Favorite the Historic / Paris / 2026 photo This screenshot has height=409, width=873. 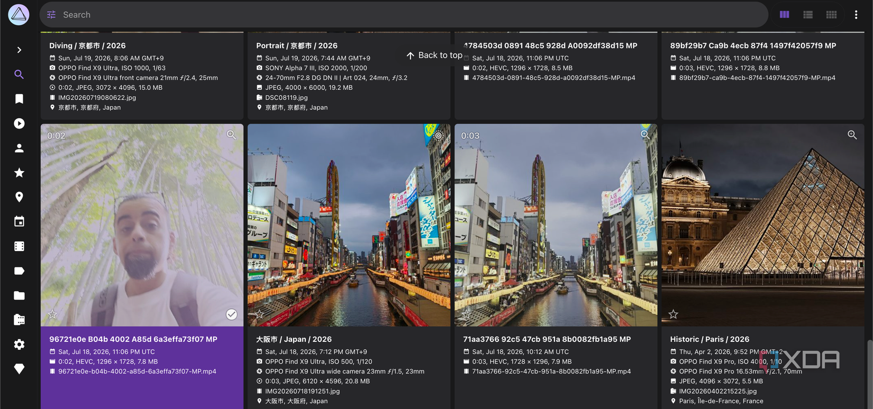(673, 314)
